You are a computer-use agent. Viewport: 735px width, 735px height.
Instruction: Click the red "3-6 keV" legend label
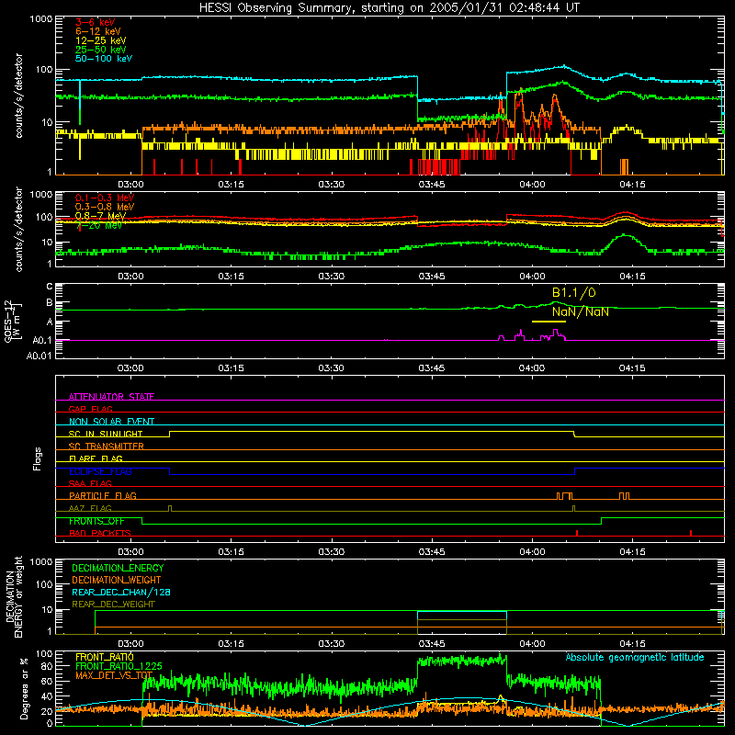(96, 22)
